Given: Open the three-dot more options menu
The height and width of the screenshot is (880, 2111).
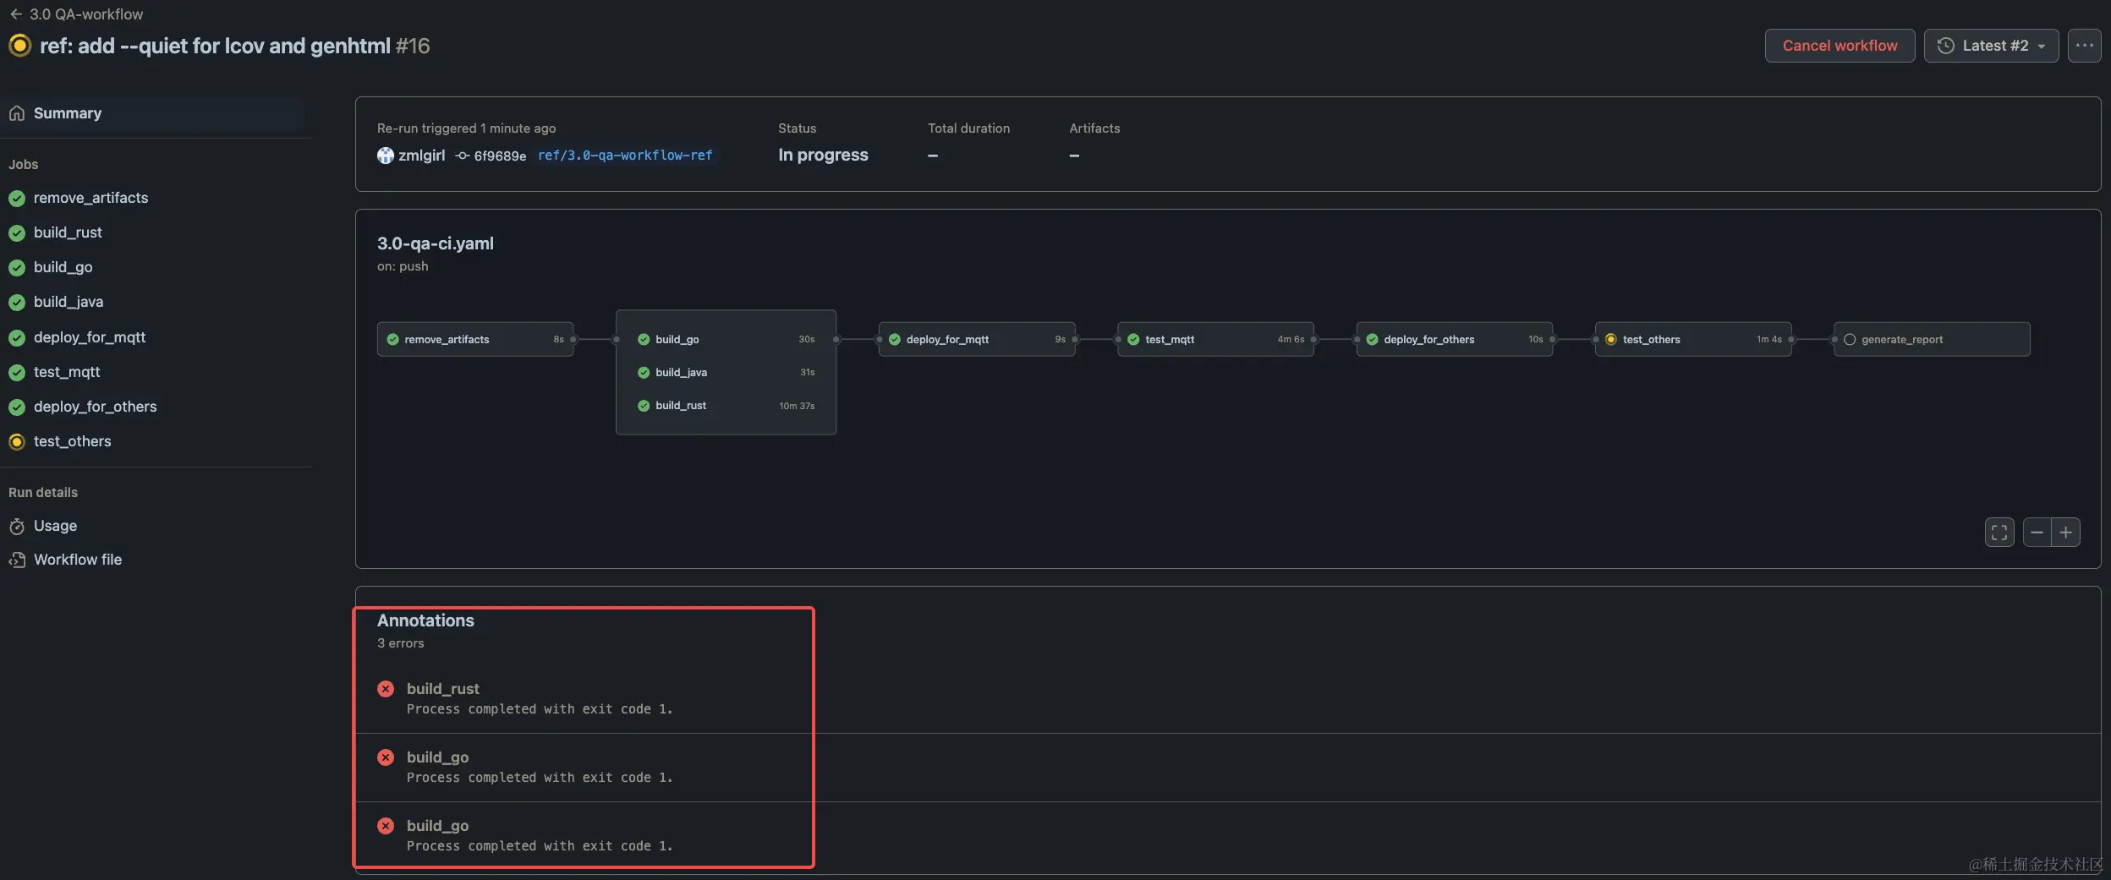Looking at the screenshot, I should pyautogui.click(x=2084, y=46).
